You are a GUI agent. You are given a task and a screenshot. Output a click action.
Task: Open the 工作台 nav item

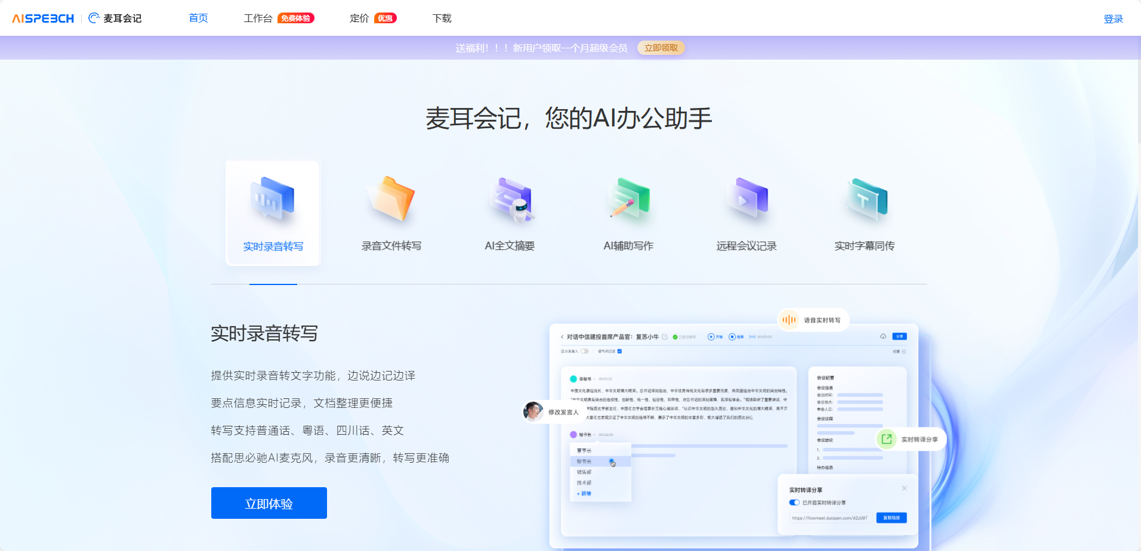258,18
